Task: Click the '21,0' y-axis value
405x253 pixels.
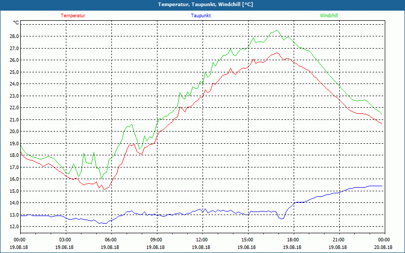Action: pos(14,119)
